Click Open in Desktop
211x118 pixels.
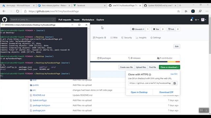[x=139, y=92]
